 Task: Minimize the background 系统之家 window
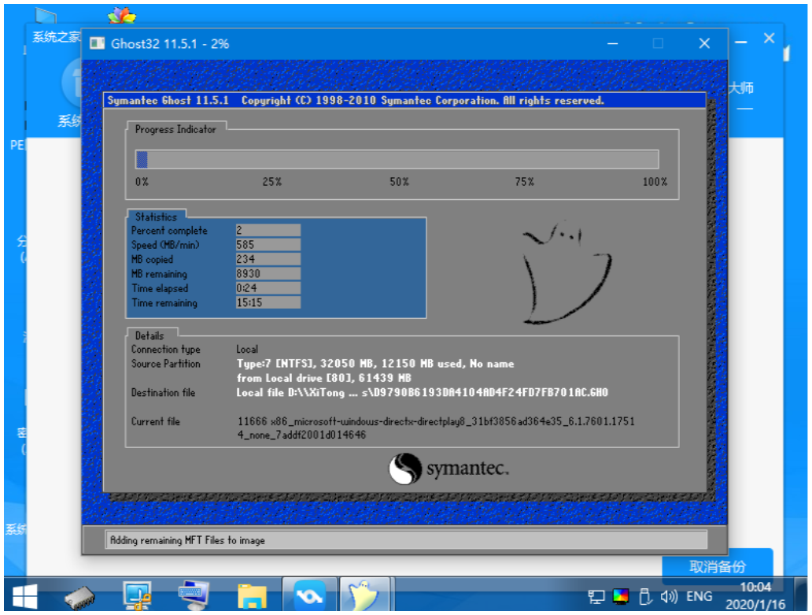(x=741, y=42)
